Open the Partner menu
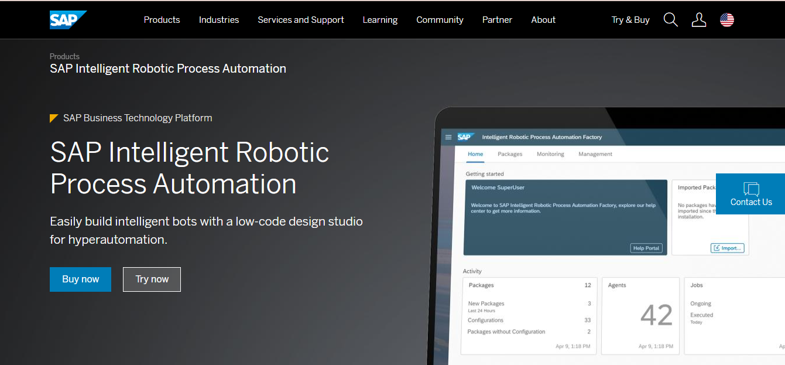This screenshot has height=365, width=785. (497, 20)
